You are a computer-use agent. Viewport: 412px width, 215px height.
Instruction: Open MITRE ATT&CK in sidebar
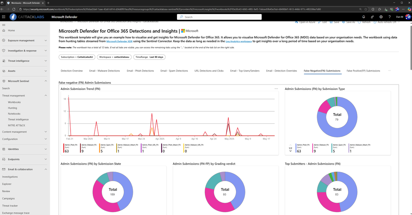point(16,125)
